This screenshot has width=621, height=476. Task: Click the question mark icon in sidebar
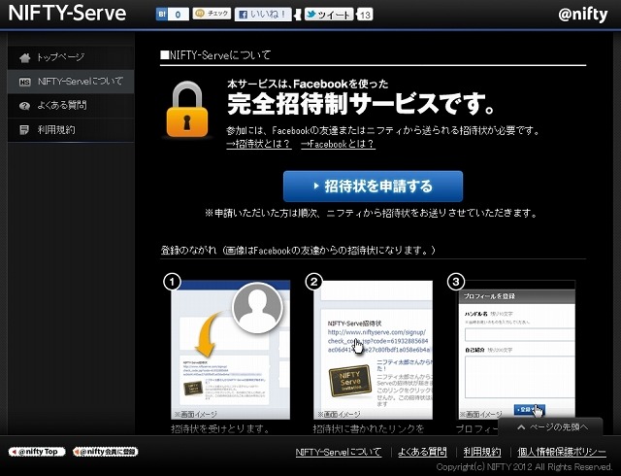click(x=24, y=106)
